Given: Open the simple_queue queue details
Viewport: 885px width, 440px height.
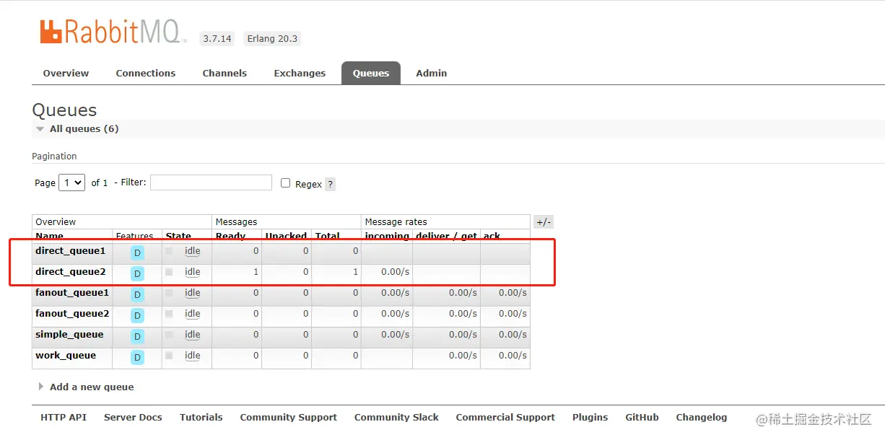Looking at the screenshot, I should [69, 335].
